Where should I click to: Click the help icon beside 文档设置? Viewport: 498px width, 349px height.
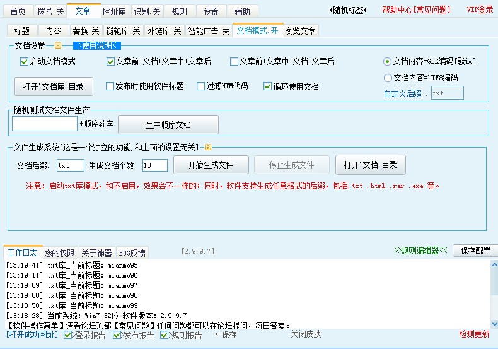(x=58, y=45)
